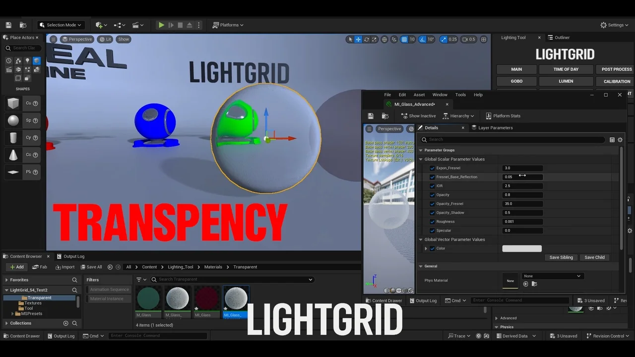Open the Window menu in the material editor
The width and height of the screenshot is (635, 357).
tap(440, 95)
